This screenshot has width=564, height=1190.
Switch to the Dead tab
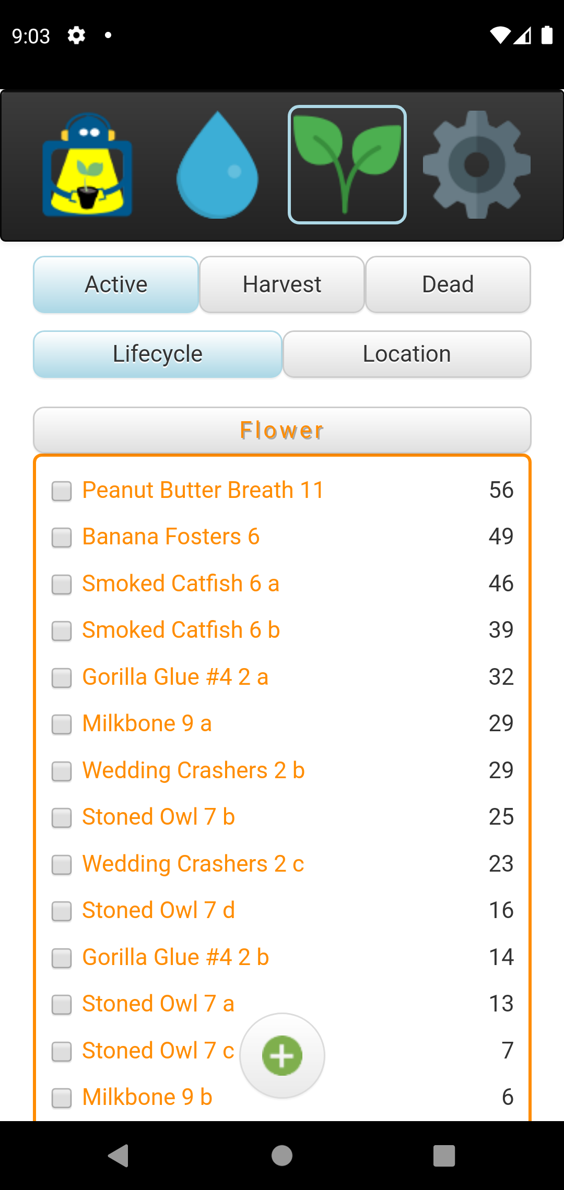tap(448, 284)
